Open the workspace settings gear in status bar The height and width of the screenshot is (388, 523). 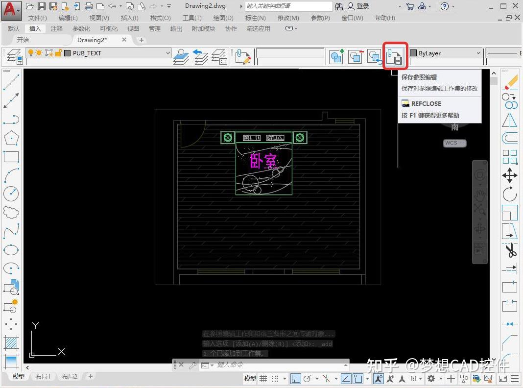point(431,379)
